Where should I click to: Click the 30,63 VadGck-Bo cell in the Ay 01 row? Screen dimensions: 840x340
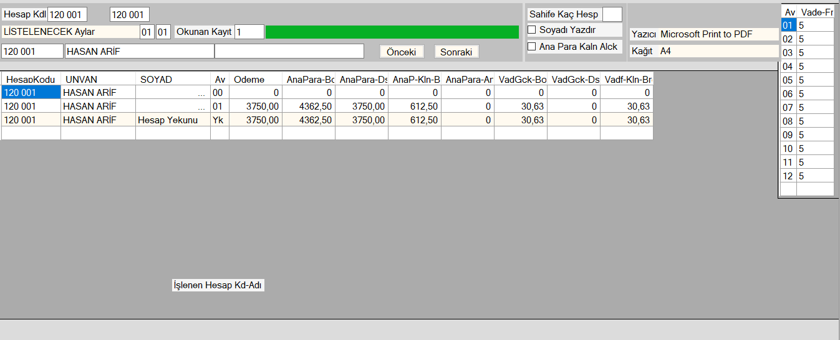point(521,106)
